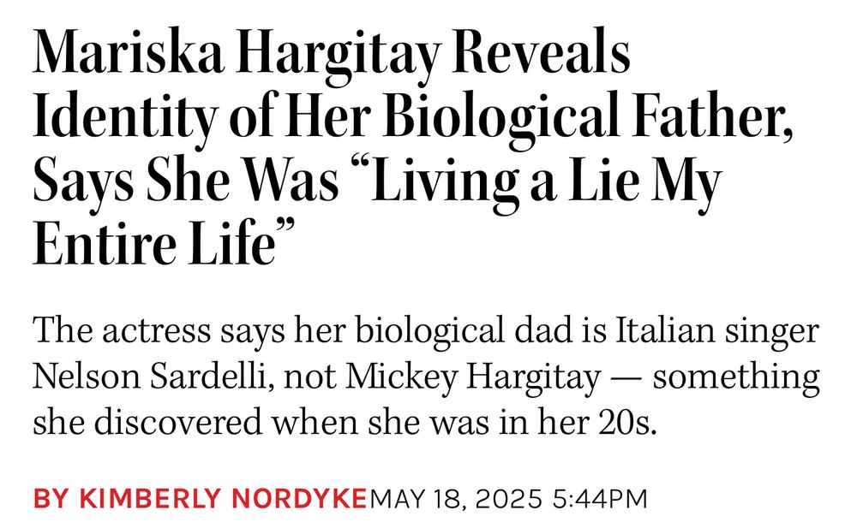Viewport: 857px width, 528px height.
Task: Click the name "Mickey Hargitay" in the subheading
Action: (473, 377)
